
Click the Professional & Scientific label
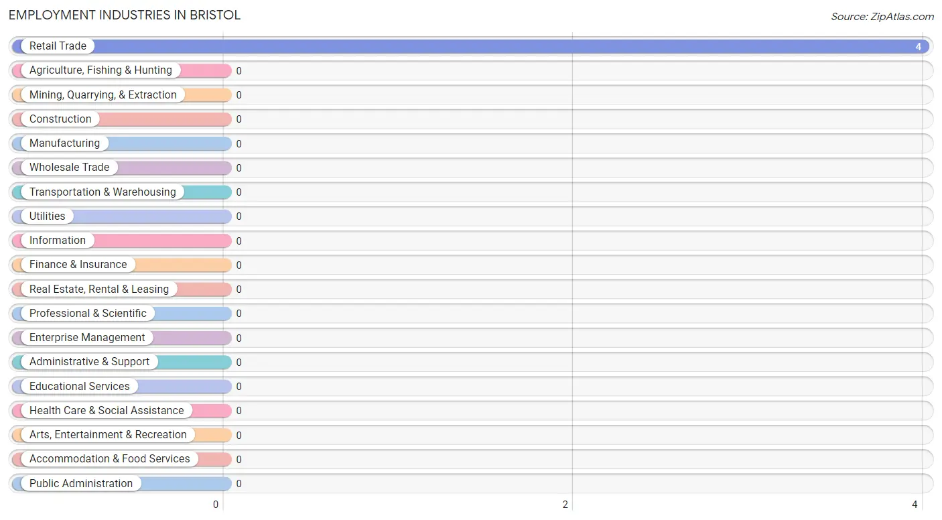click(x=88, y=314)
